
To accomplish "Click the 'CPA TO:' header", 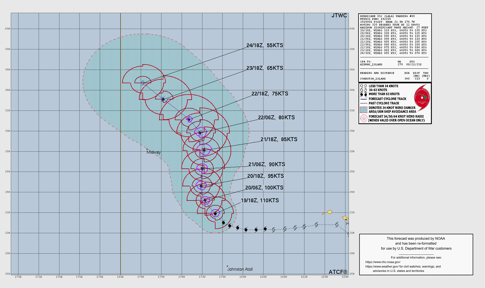I will coord(366,62).
